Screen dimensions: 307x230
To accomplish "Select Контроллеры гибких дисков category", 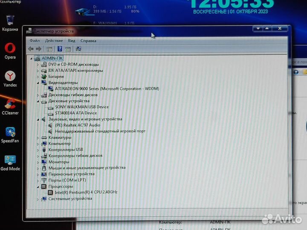I will coord(75,156).
